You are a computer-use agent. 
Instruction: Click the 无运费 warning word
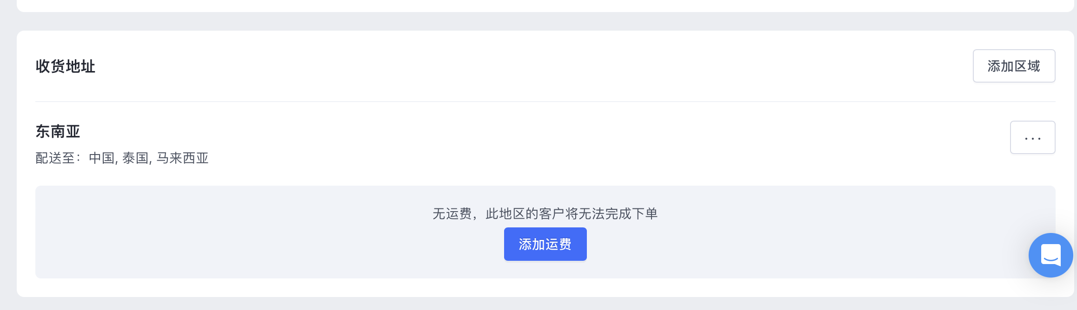452,213
